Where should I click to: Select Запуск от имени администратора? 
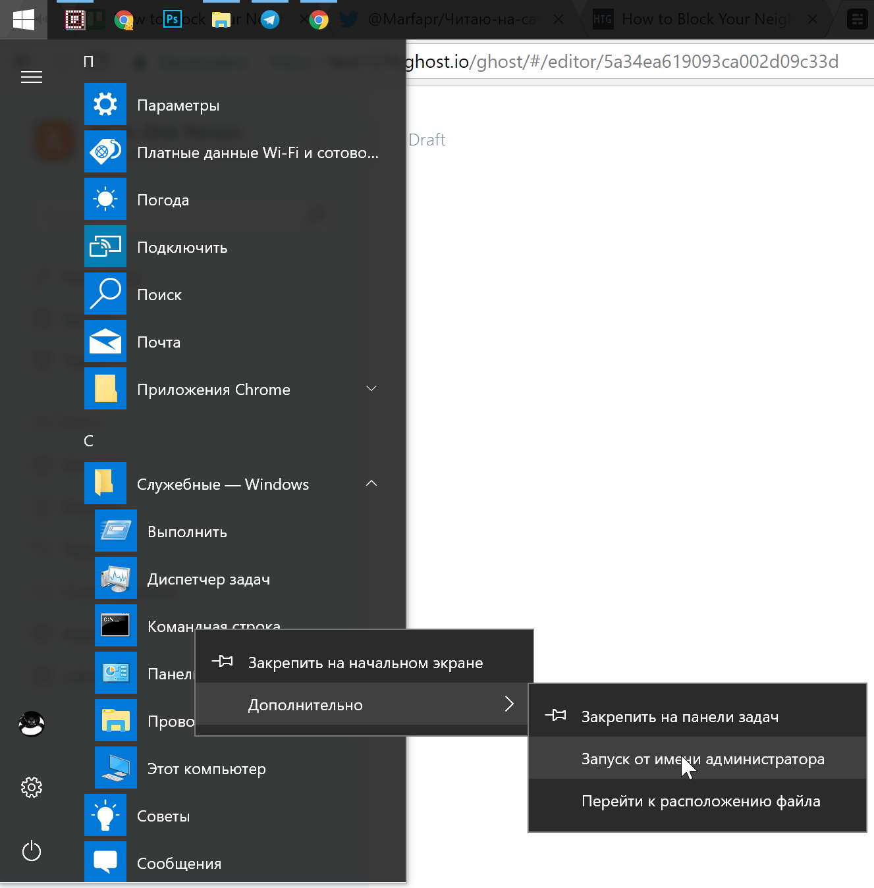coord(702,759)
